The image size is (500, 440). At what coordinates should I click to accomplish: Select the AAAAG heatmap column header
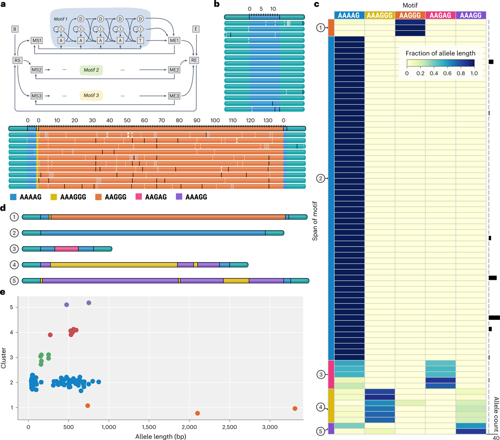click(349, 15)
